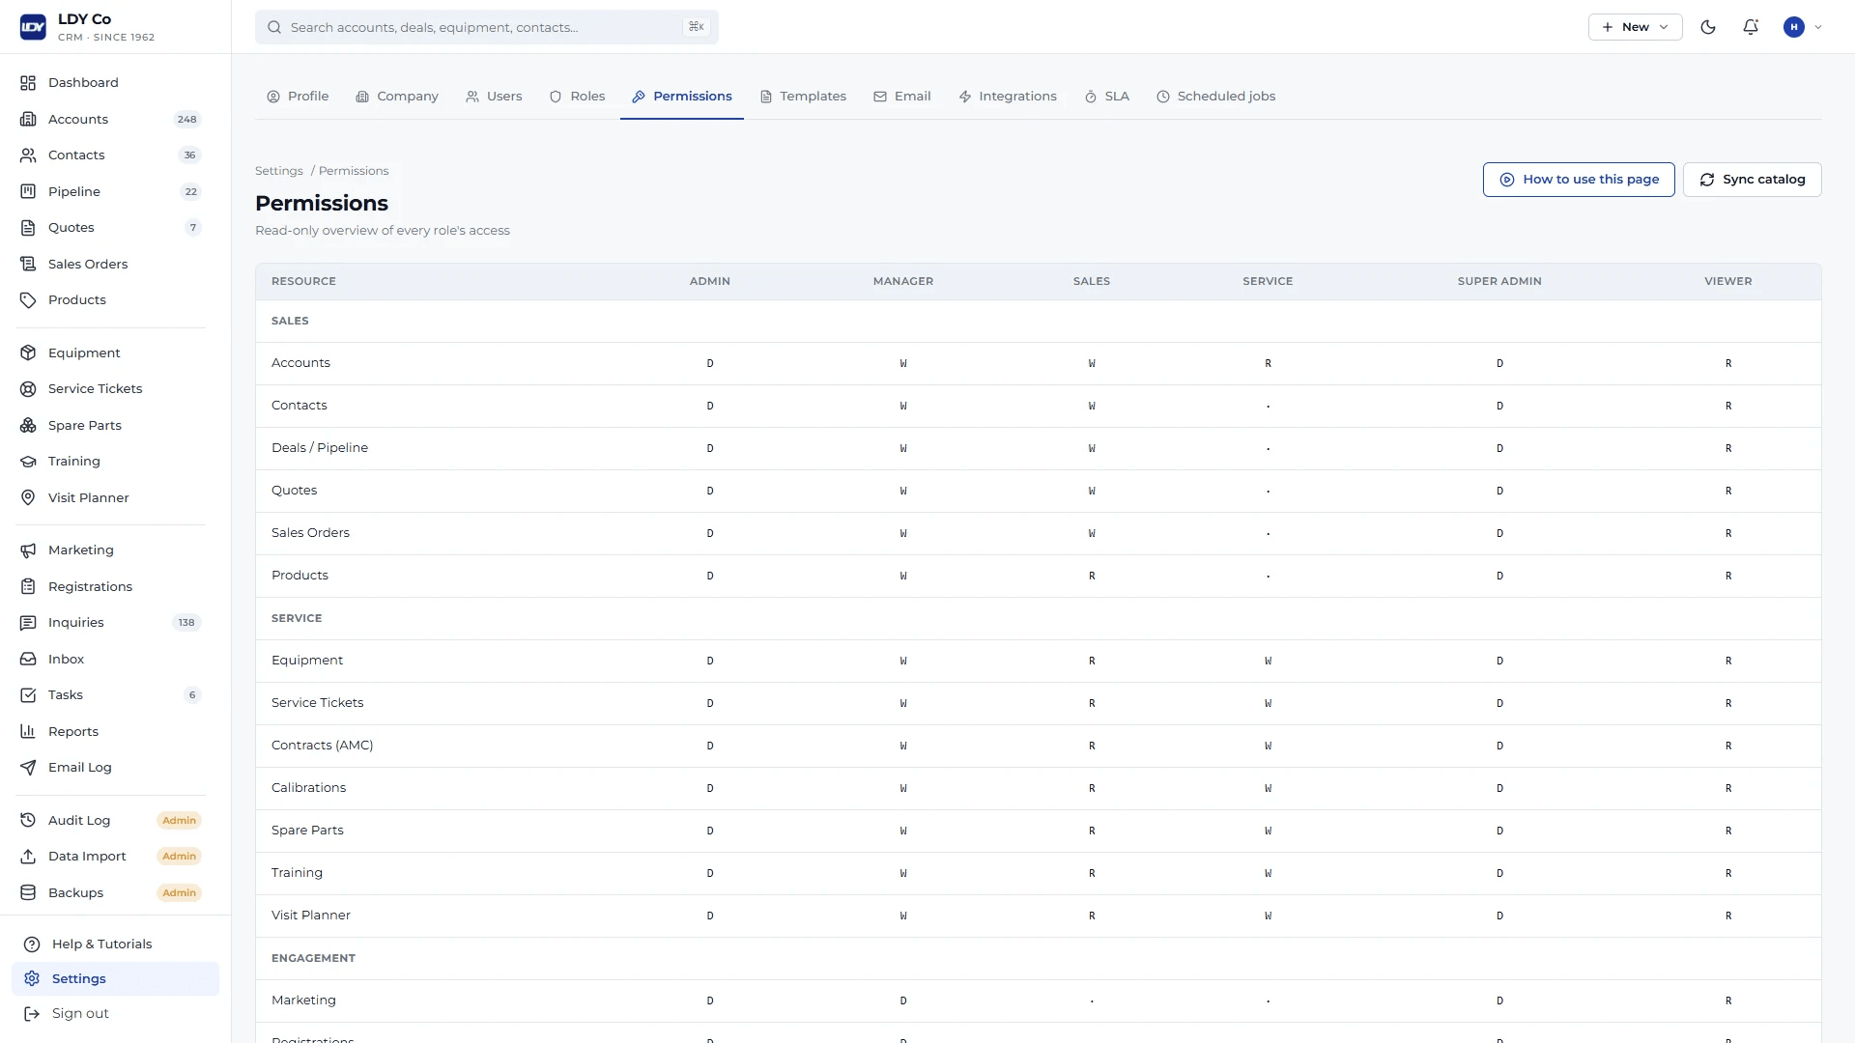The image size is (1855, 1043).
Task: Click the Contracts (AMC) resource label
Action: [x=322, y=746]
